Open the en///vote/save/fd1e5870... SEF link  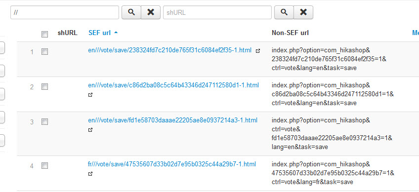[x=172, y=120]
